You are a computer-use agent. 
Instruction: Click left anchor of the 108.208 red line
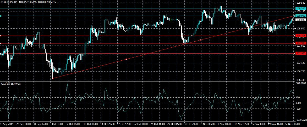tap(1, 36)
